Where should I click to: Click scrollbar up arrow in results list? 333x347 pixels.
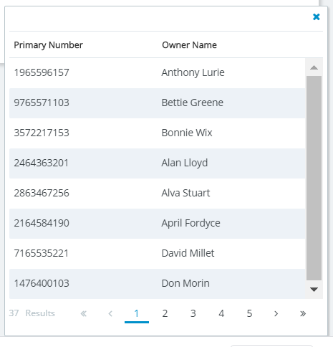314,67
